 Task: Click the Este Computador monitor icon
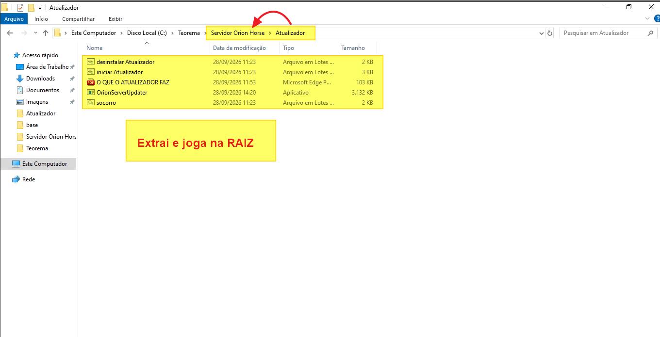pyautogui.click(x=16, y=164)
